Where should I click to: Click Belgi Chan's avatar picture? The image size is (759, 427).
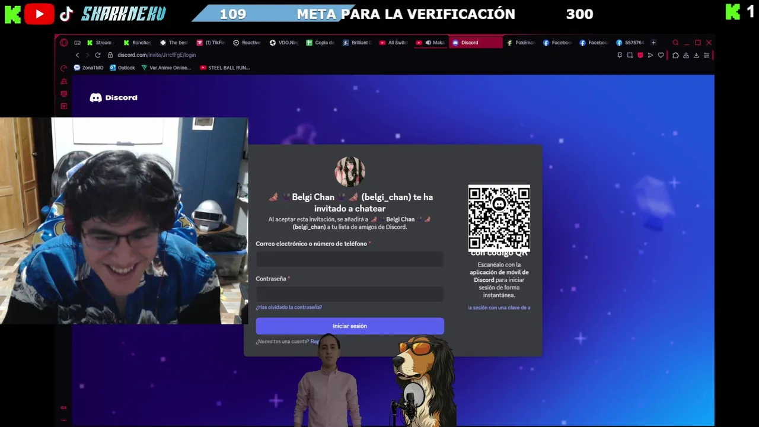349,171
